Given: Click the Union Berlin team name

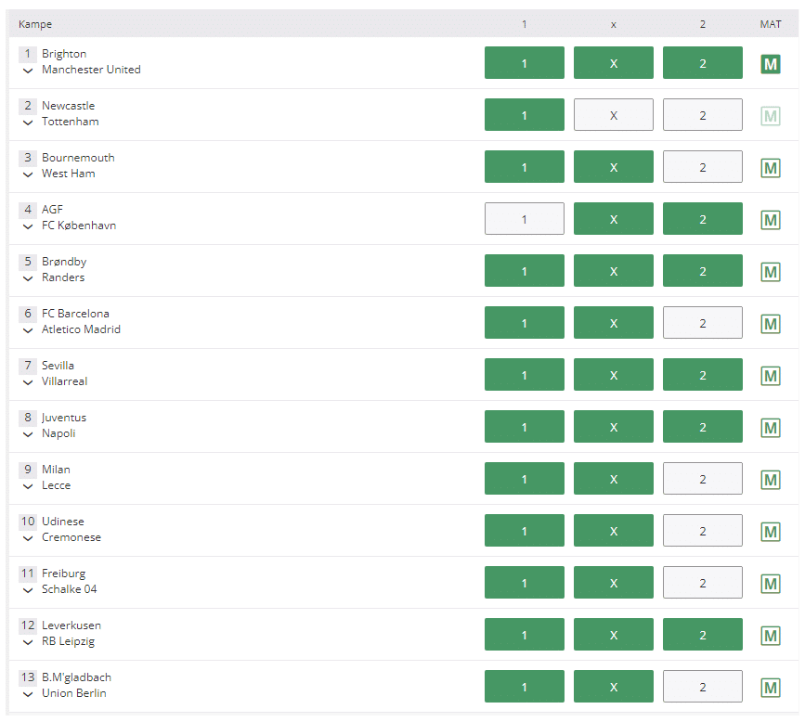Looking at the screenshot, I should 74,693.
